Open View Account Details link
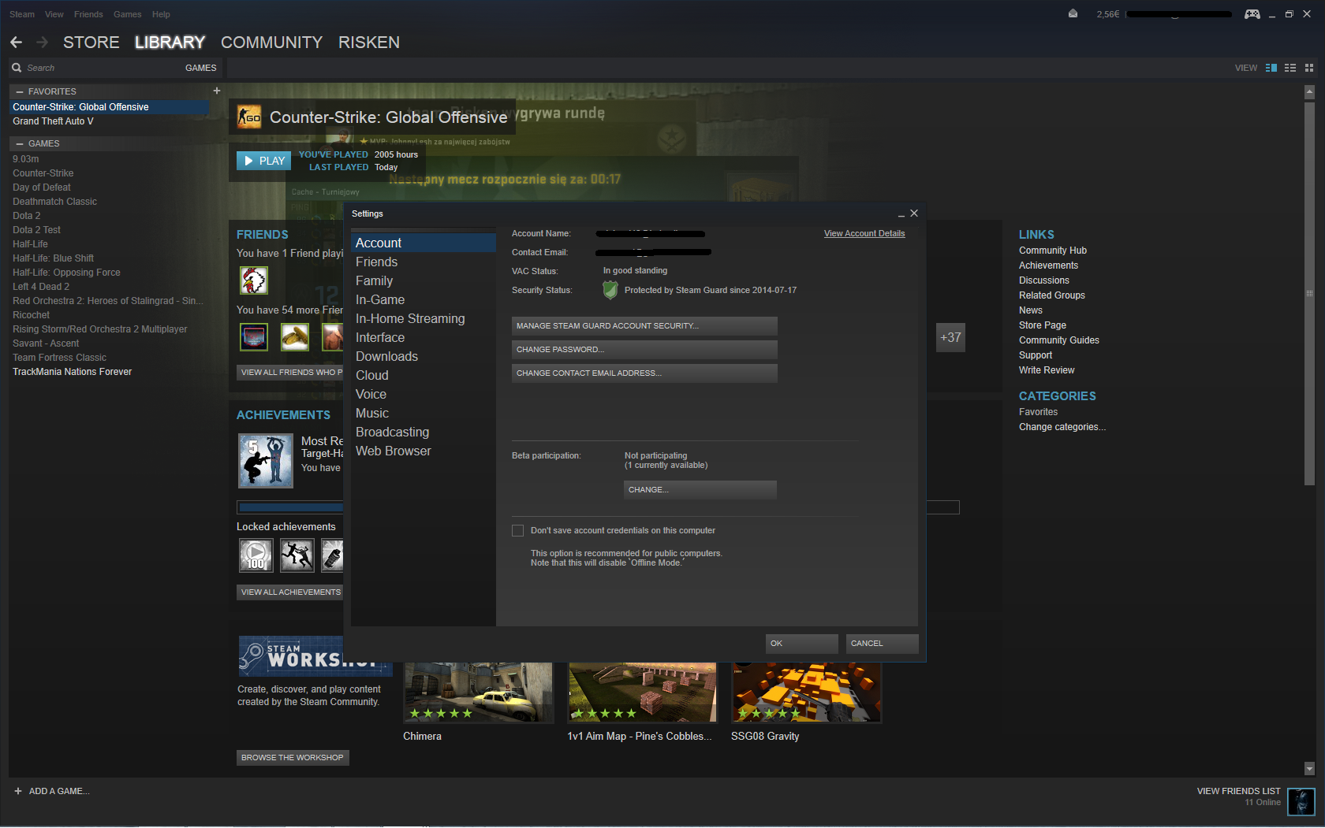The width and height of the screenshot is (1325, 828). click(864, 233)
